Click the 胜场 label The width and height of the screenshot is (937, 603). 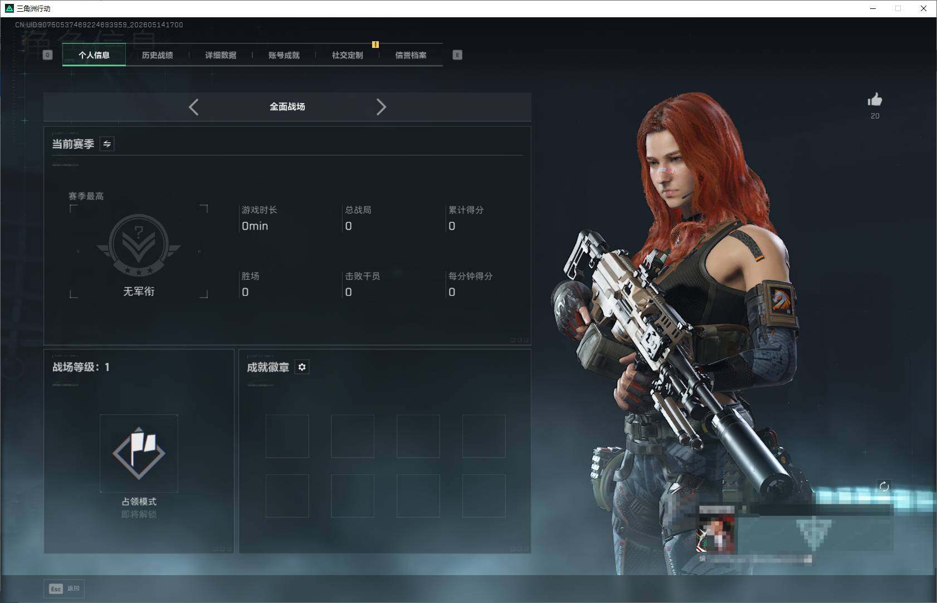[250, 276]
